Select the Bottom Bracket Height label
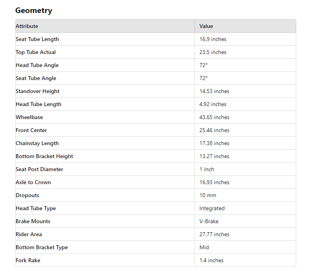Viewport: 312px width, 276px height. (44, 157)
